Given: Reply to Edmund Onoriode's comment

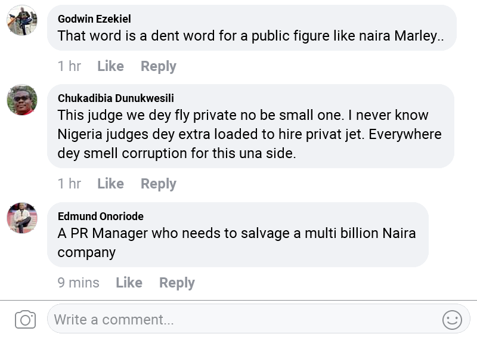Looking at the screenshot, I should [176, 283].
